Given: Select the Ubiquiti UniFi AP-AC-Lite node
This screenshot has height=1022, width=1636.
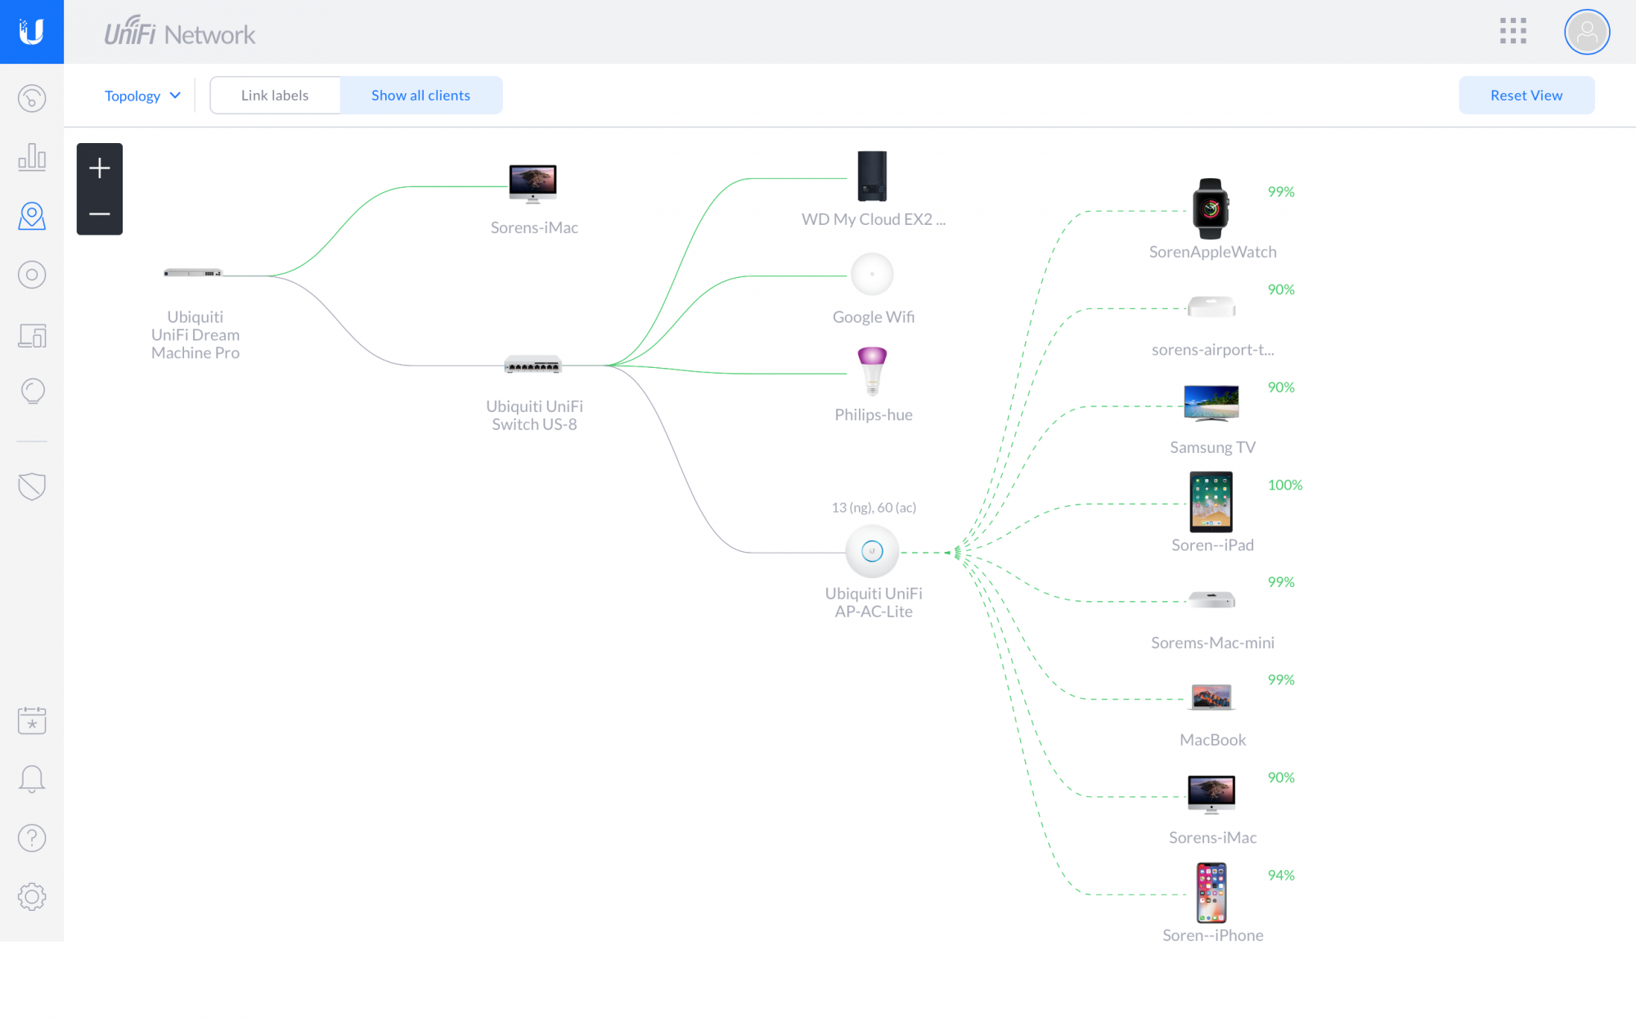Looking at the screenshot, I should pyautogui.click(x=873, y=551).
